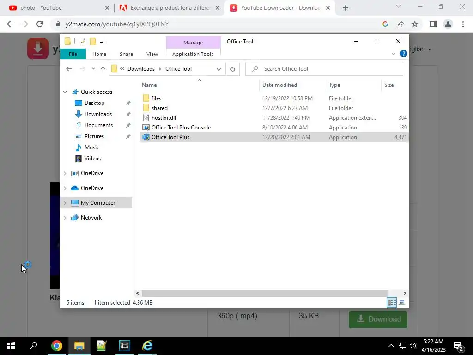
Task: Open Chrome profile avatar
Action: (448, 24)
